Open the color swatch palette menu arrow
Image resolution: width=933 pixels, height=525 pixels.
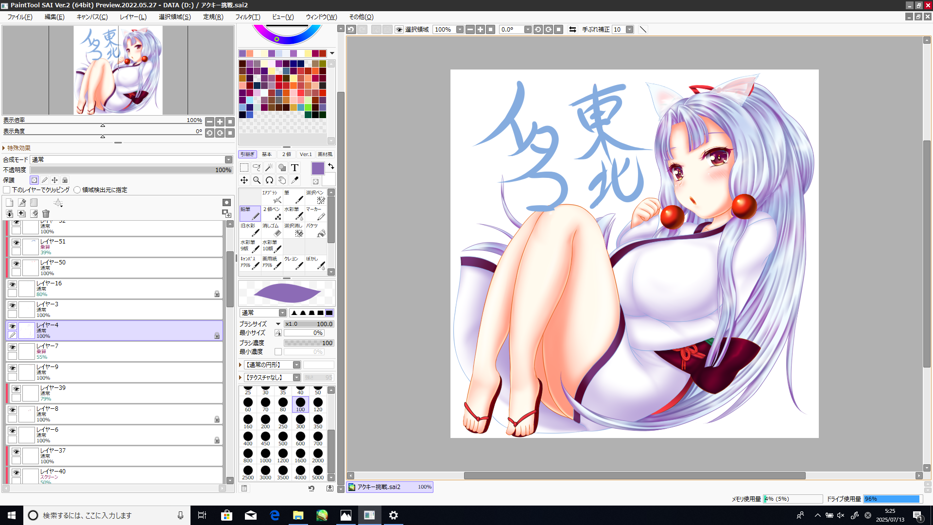(x=332, y=53)
